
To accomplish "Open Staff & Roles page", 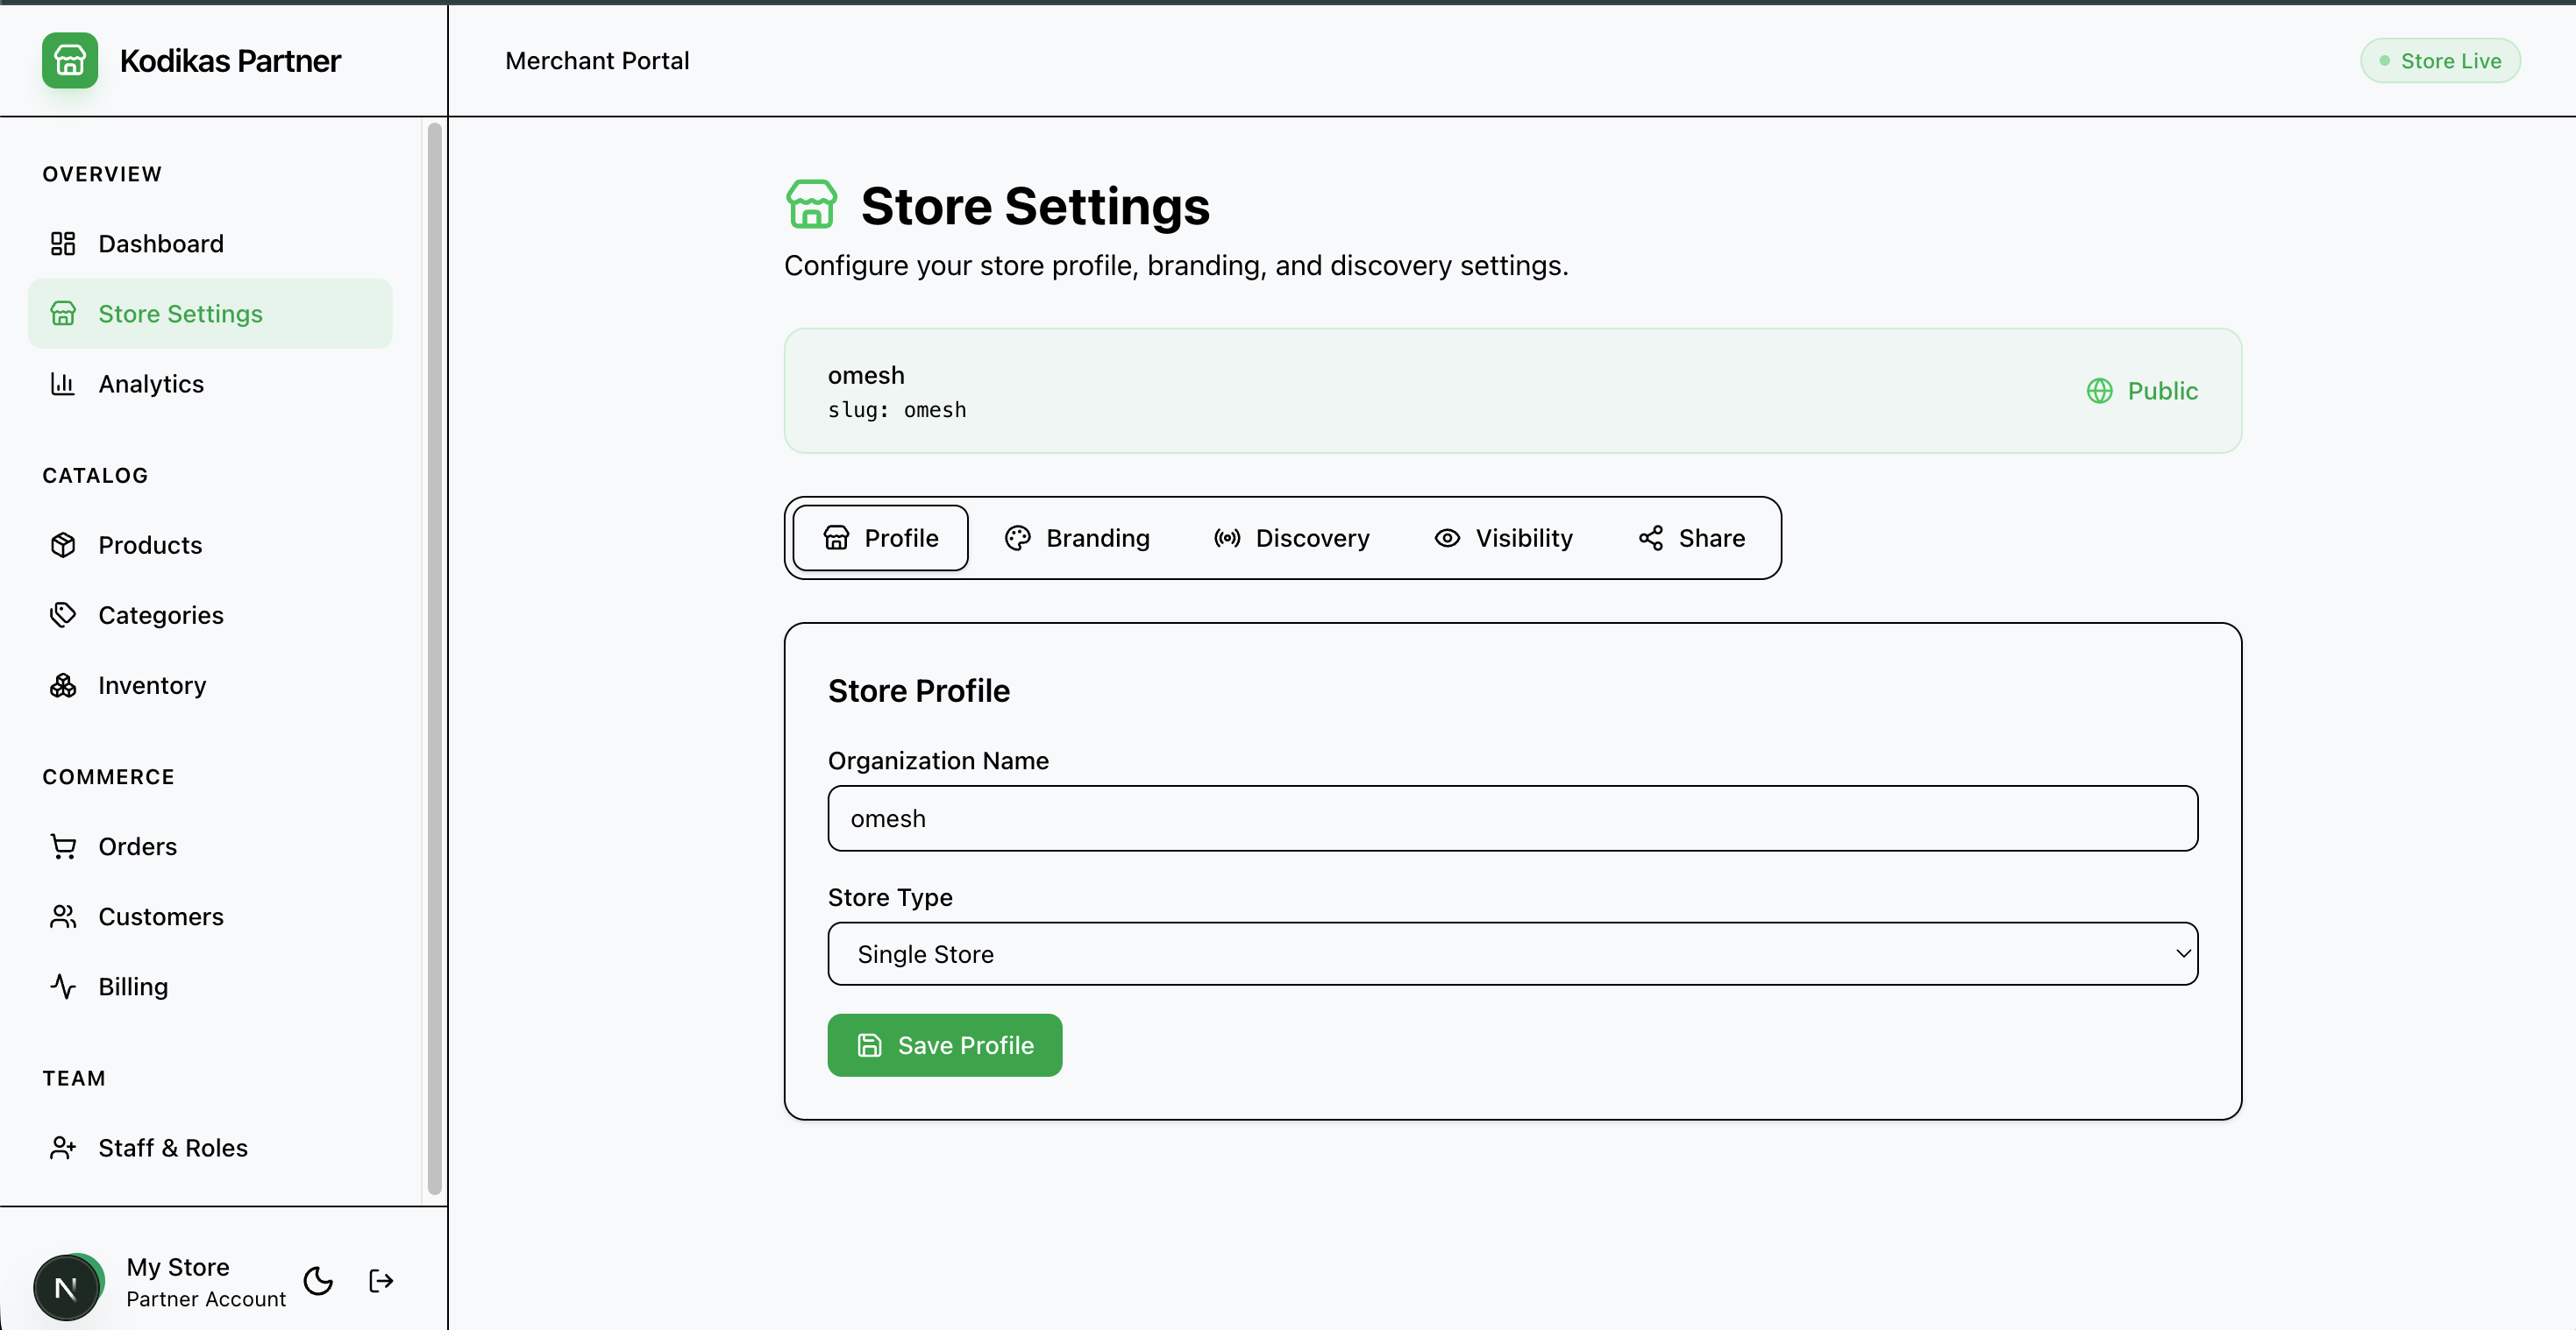I will (210, 1147).
